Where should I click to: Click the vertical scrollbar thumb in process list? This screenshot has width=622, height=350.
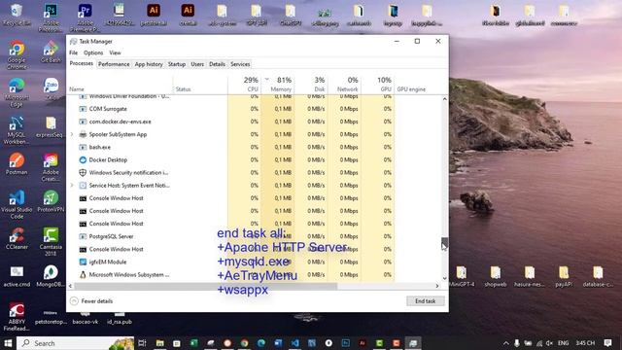click(x=445, y=242)
